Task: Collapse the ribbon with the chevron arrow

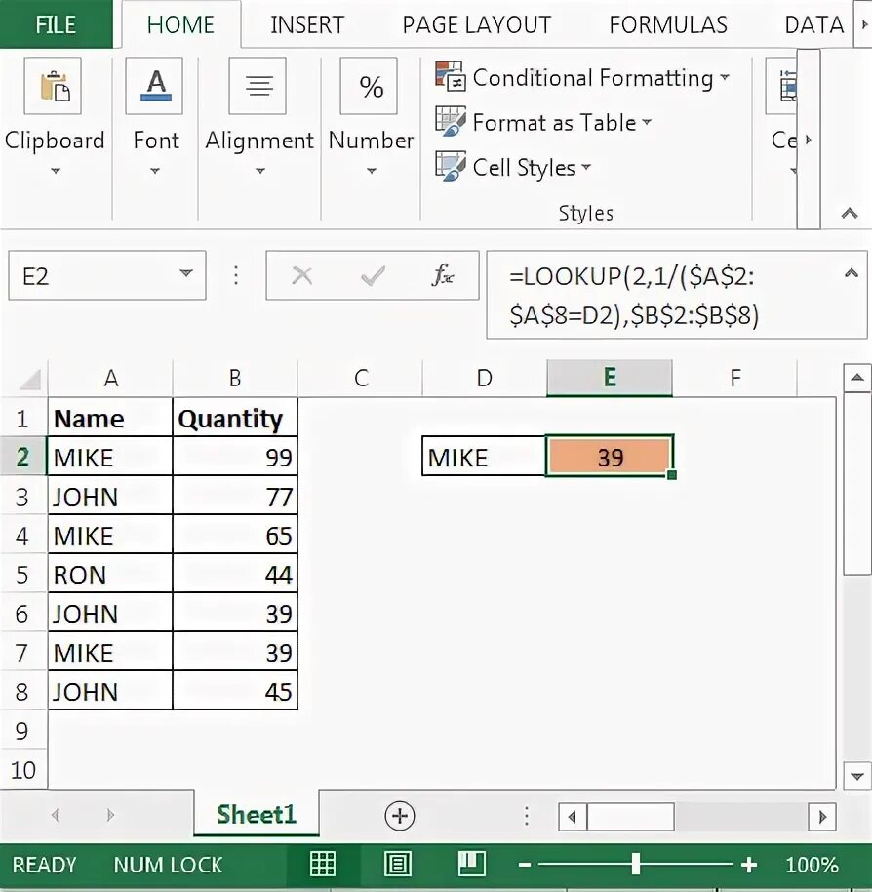Action: [848, 214]
